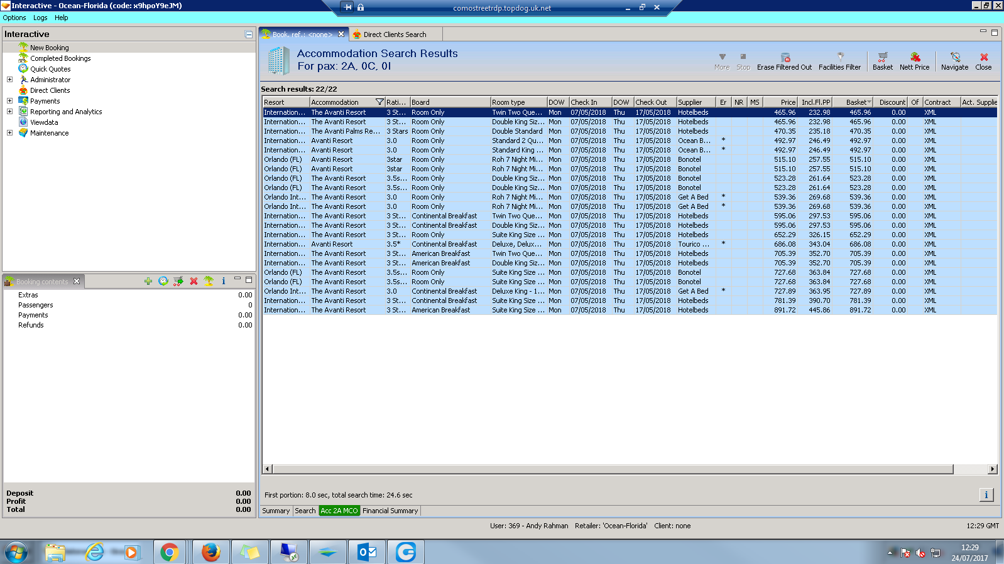Viewport: 1004px width, 564px height.
Task: Select the Acc 2A MCO tab
Action: [x=339, y=511]
